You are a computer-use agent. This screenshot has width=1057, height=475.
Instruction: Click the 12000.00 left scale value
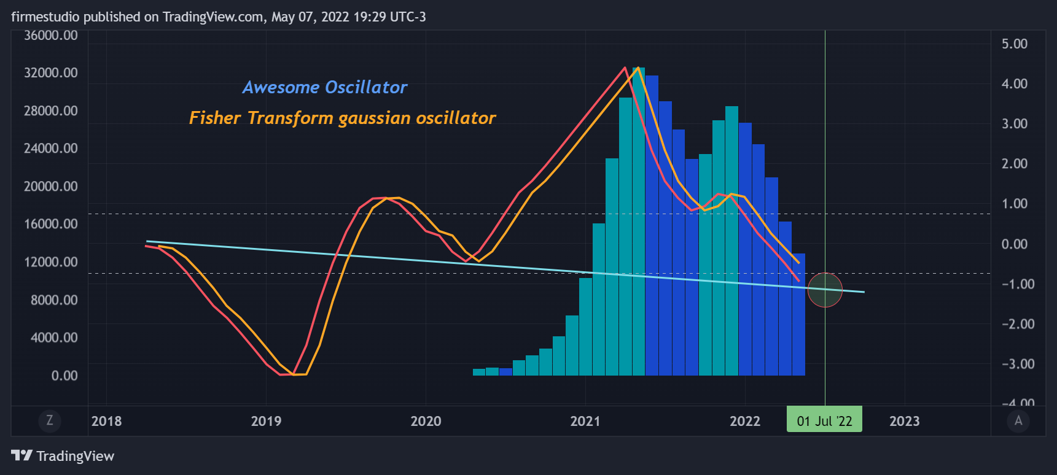coord(51,261)
